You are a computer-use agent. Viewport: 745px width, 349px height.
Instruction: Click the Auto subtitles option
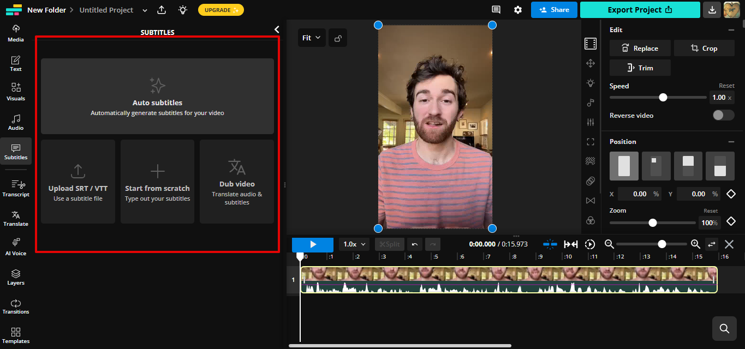click(157, 97)
